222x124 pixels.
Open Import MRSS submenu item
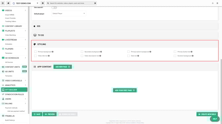click(10, 15)
